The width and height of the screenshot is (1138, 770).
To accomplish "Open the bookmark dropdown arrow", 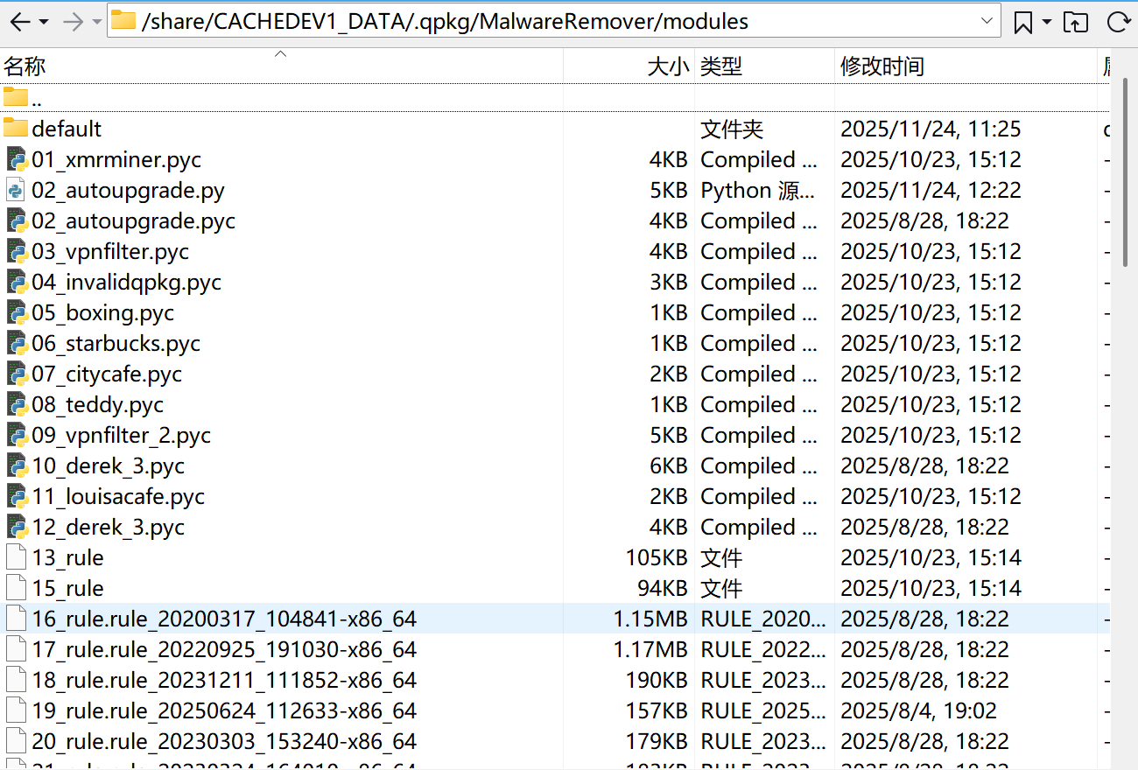I will click(1047, 22).
